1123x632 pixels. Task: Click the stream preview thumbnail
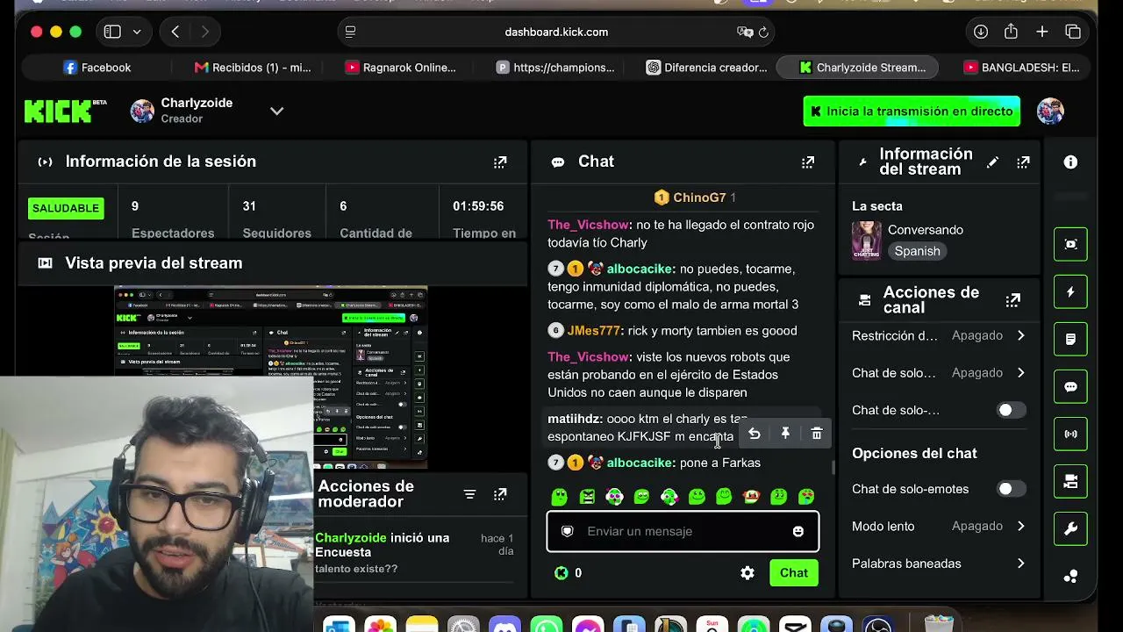coord(271,376)
